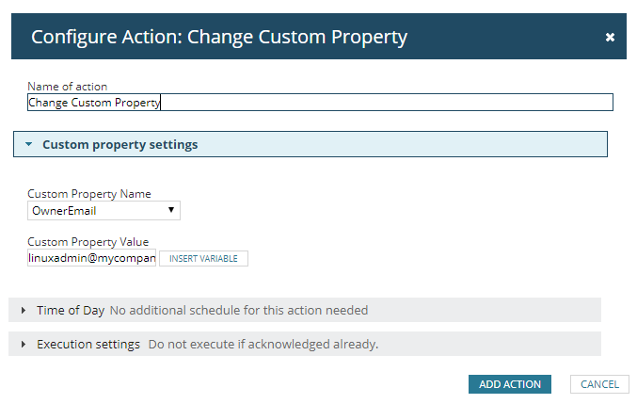The height and width of the screenshot is (404, 637).
Task: Click the 'Name of action' field label
Action: [x=67, y=87]
